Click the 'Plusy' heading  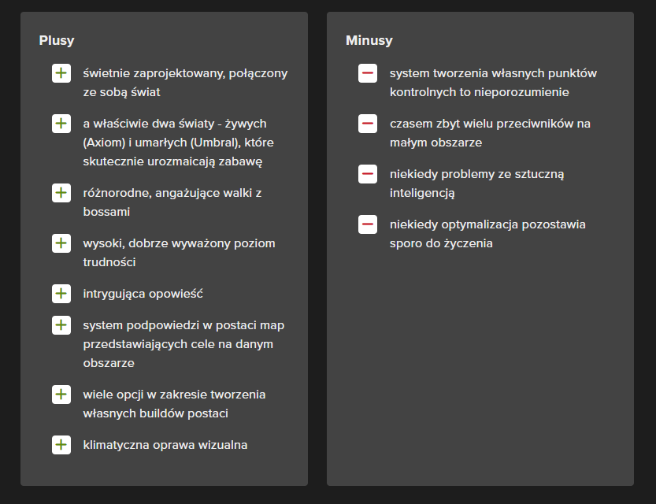(57, 40)
